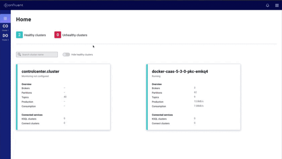
Task: Click the Confluent logo
Action: pos(13,5)
